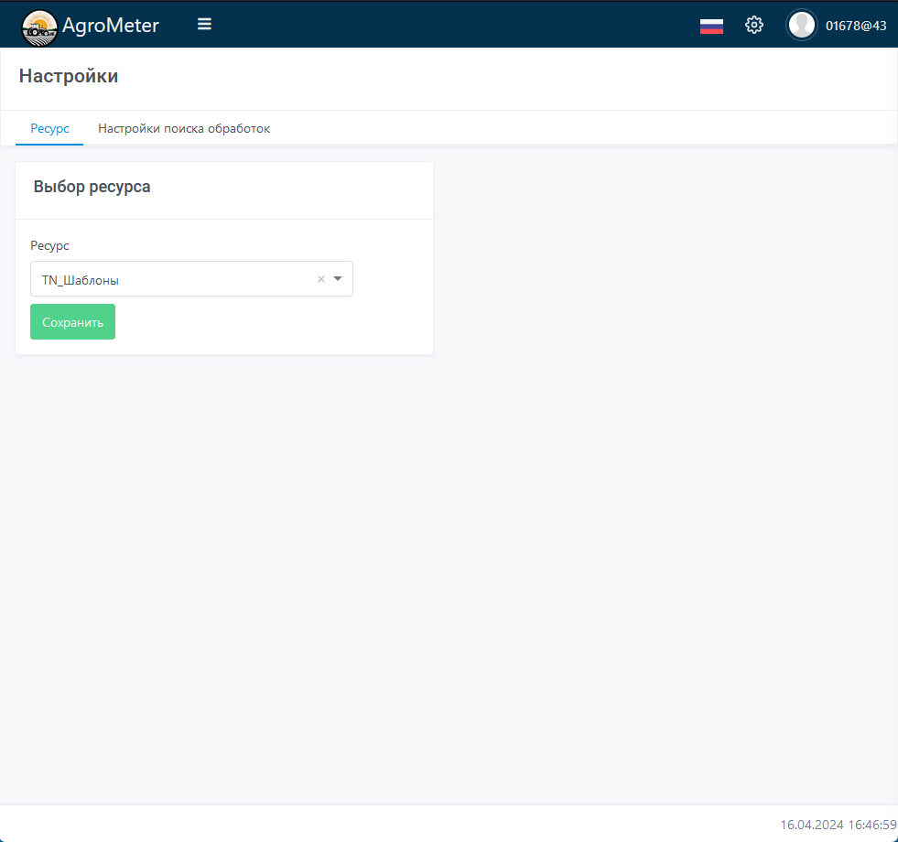
Task: Click the AgroMeter tractor logo icon
Action: tap(39, 27)
